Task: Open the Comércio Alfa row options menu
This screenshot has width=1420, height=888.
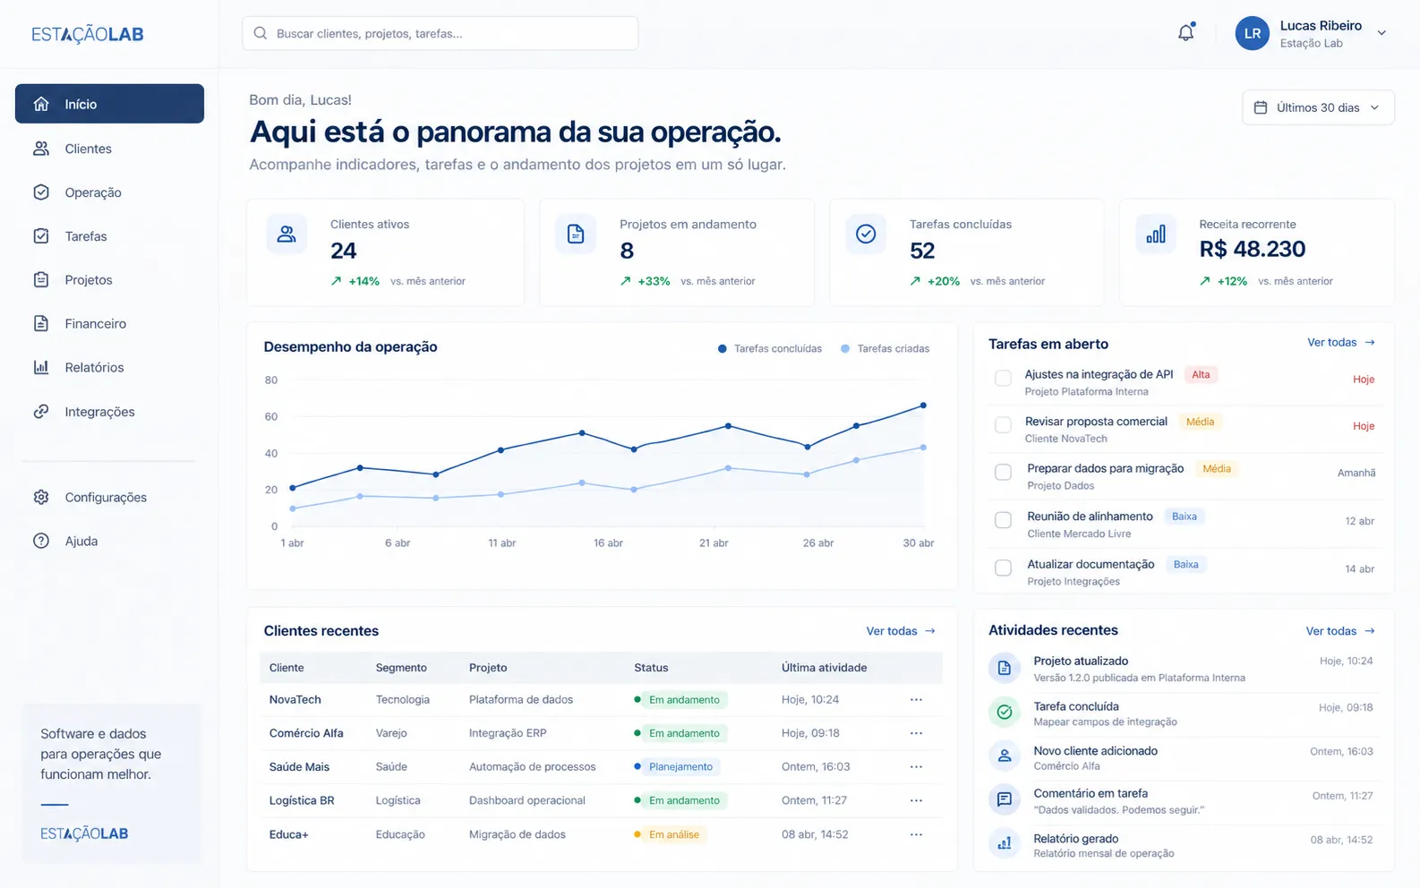Action: pyautogui.click(x=916, y=733)
